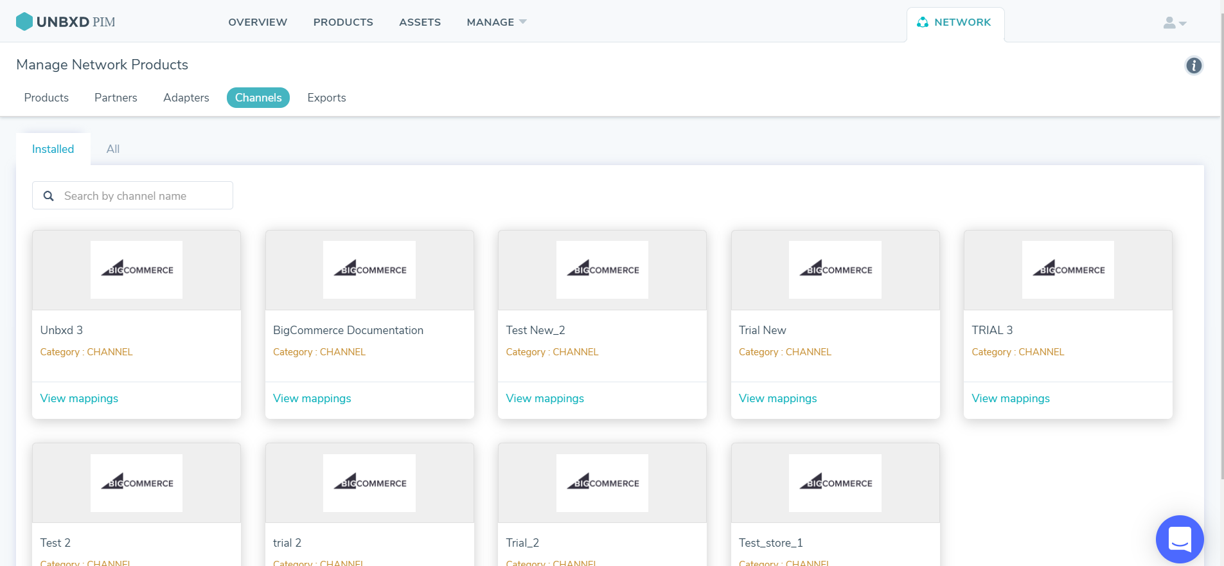Open the Assets section
The image size is (1224, 566).
(x=420, y=22)
